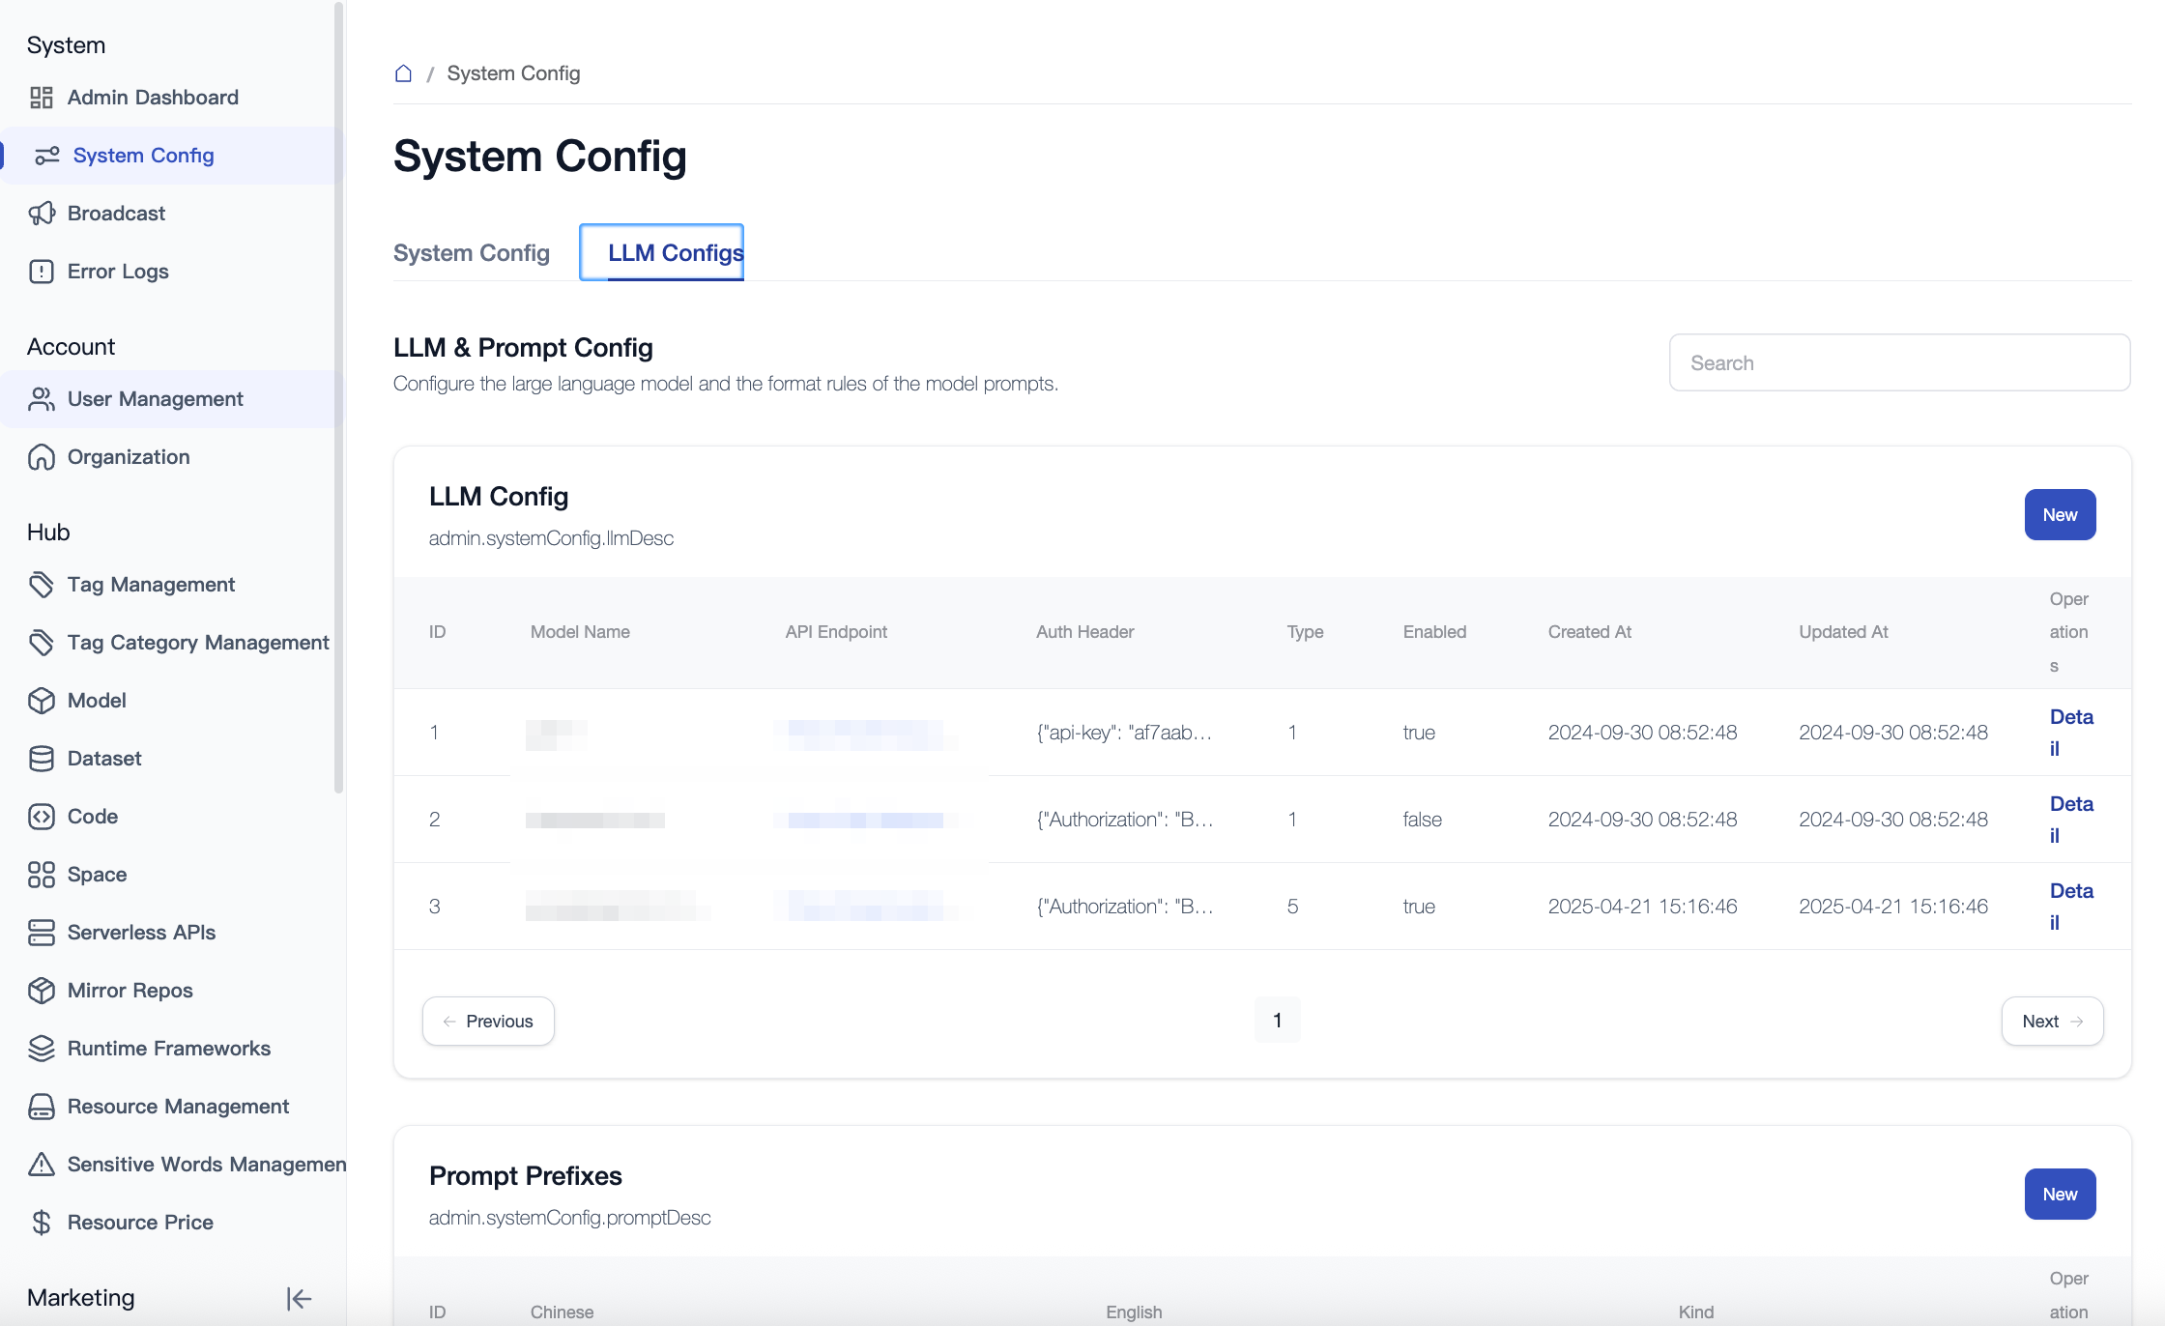This screenshot has width=2165, height=1326.
Task: Click the Mirror Repos sidebar icon
Action: point(42,991)
